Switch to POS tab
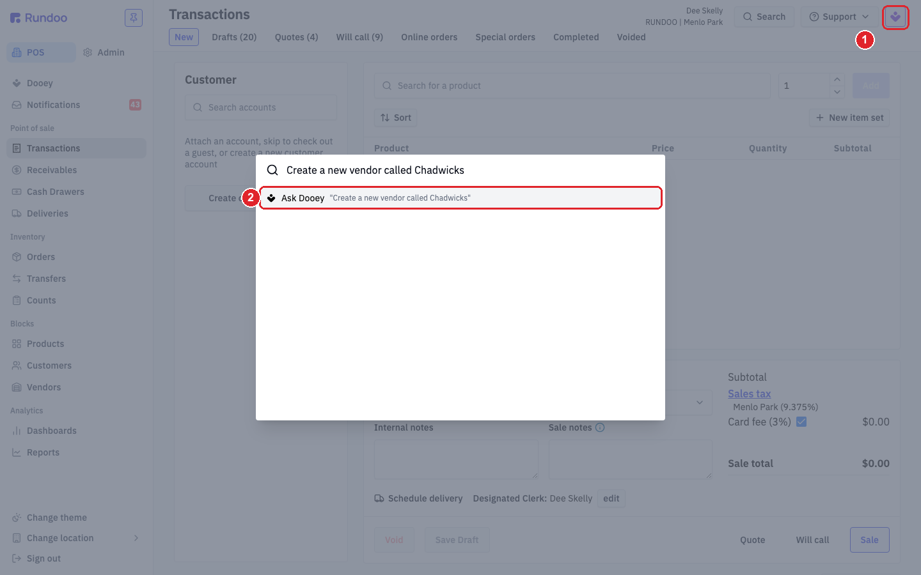The height and width of the screenshot is (575, 921). [x=41, y=52]
